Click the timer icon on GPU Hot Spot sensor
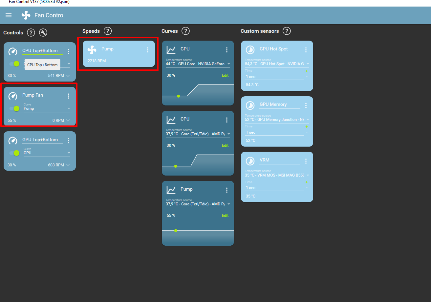Screen dimensions: 431x302 pos(250,50)
